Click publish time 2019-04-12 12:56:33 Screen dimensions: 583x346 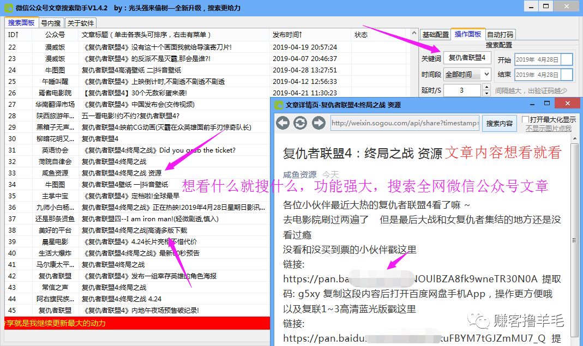(x=305, y=81)
